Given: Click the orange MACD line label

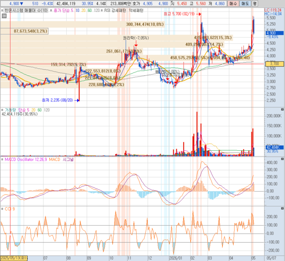Looking at the screenshot, I should tap(55, 160).
